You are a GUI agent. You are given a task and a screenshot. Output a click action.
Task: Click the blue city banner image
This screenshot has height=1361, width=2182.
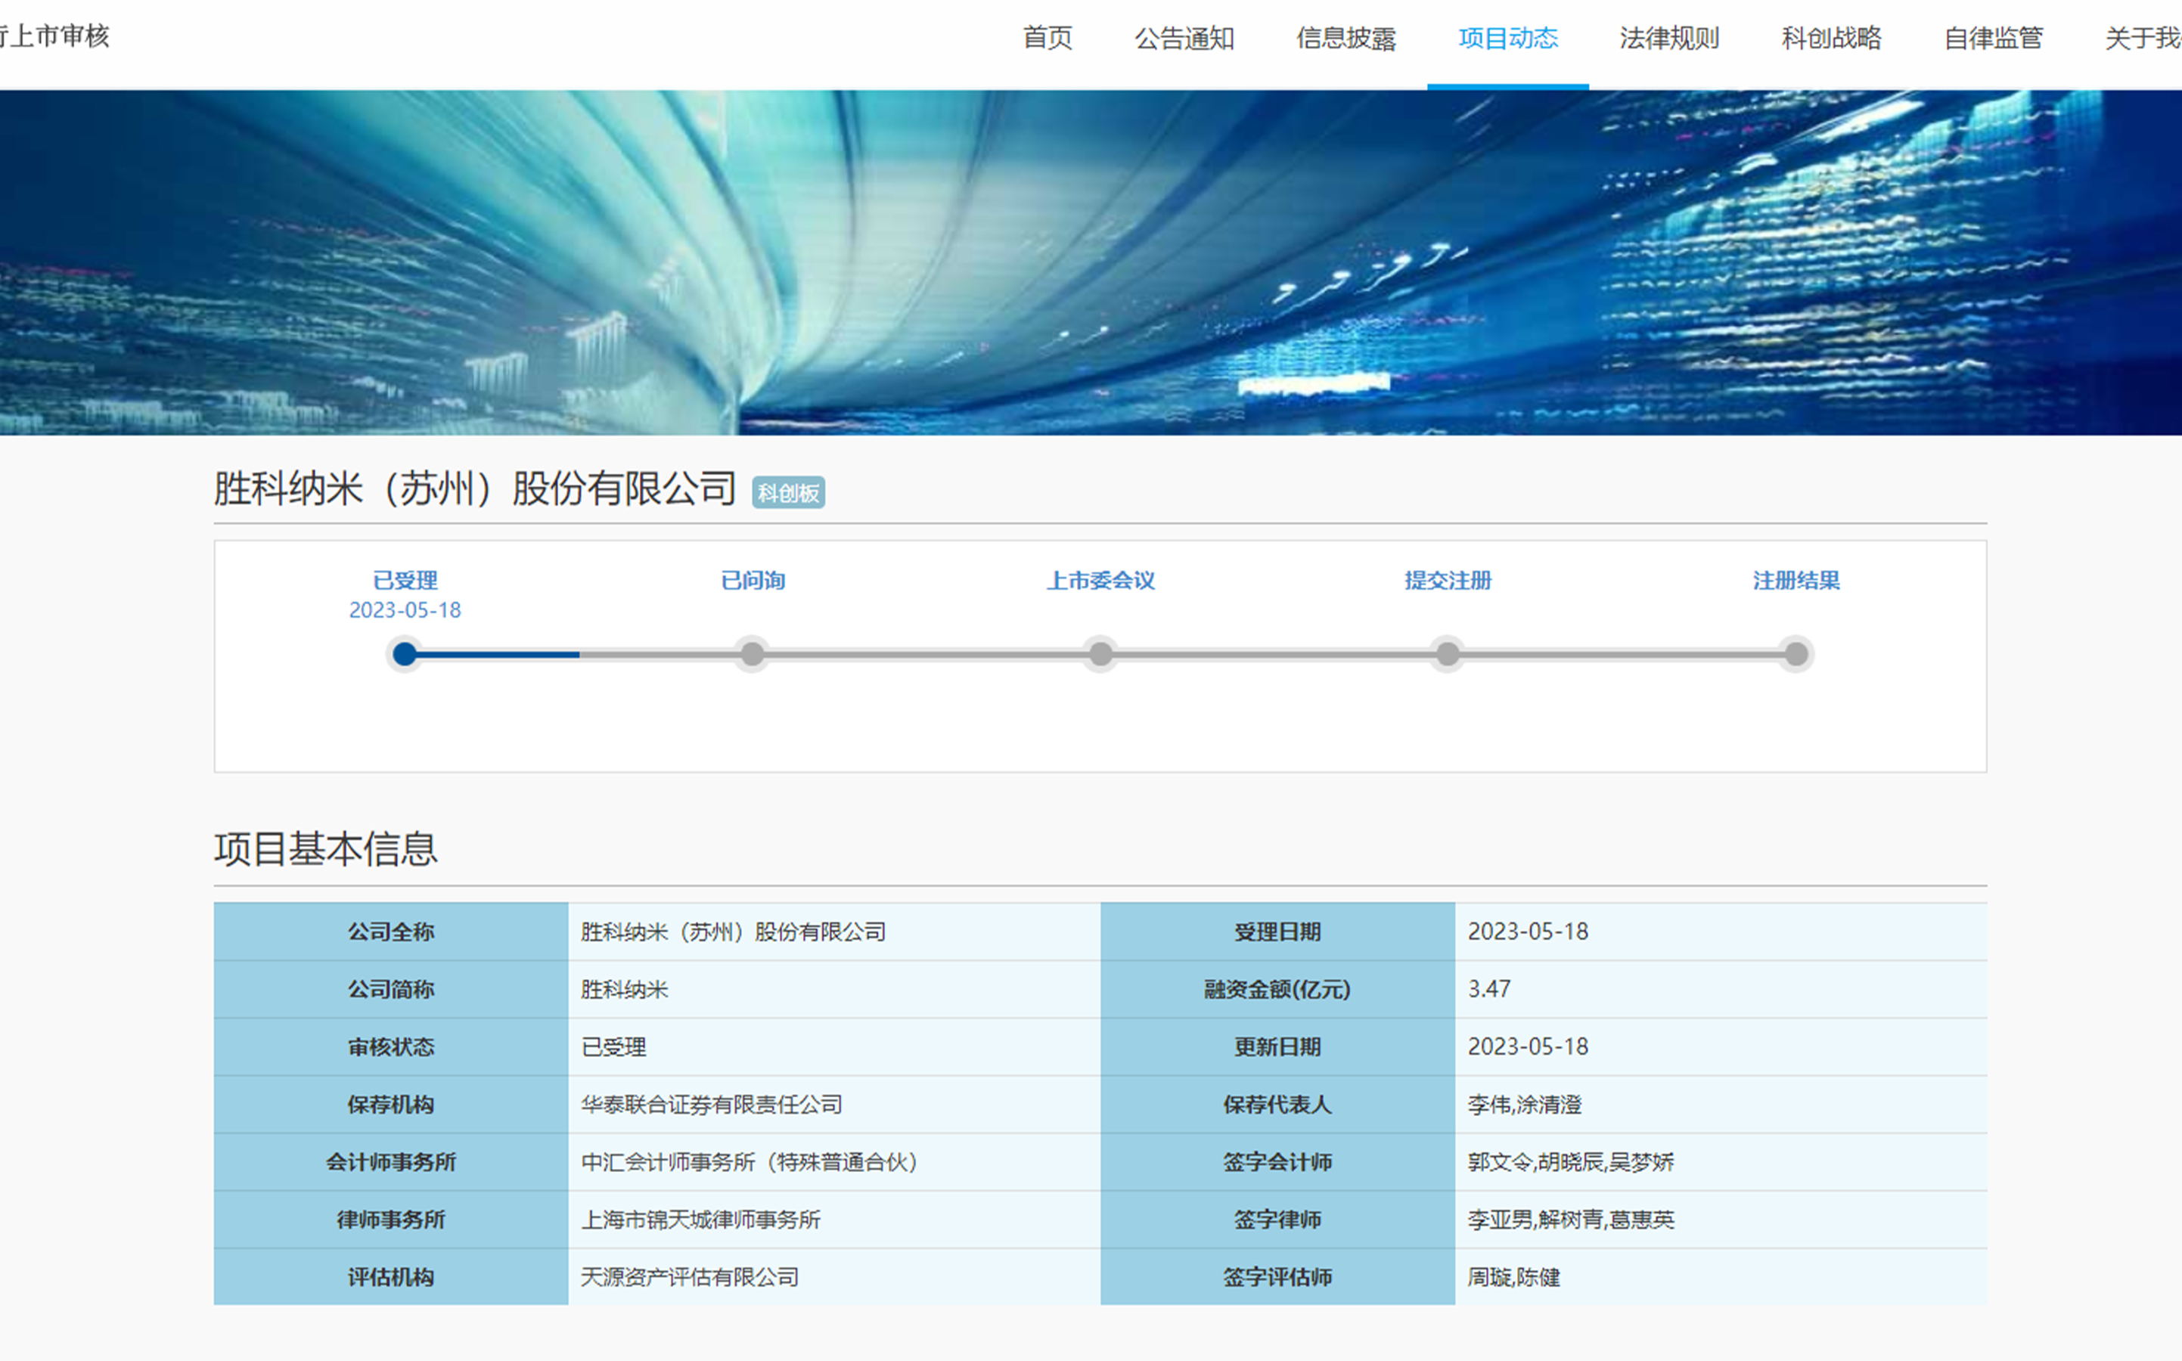1091,262
